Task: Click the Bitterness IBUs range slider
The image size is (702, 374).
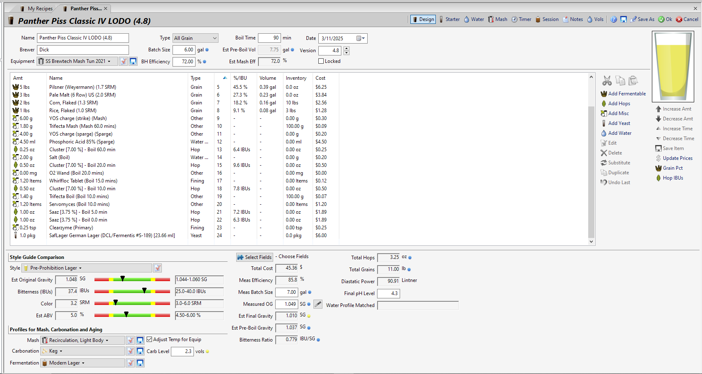Action: (132, 291)
